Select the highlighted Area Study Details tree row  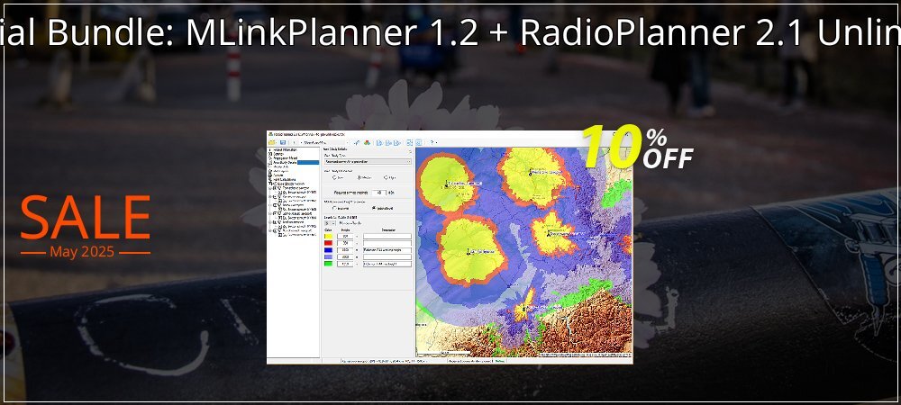294,162
